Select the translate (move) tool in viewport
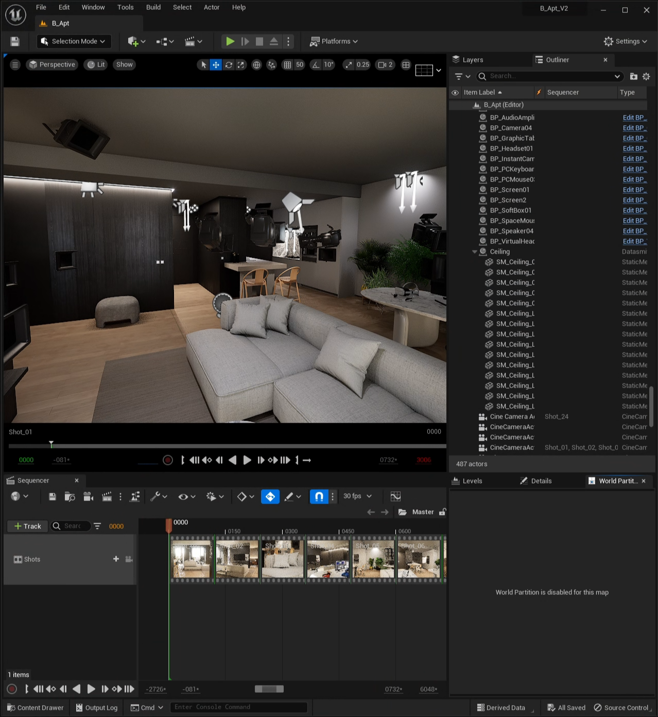The image size is (658, 717). (x=216, y=65)
